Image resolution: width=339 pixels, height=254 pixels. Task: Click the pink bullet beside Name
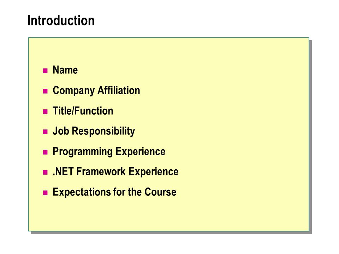tap(45, 71)
